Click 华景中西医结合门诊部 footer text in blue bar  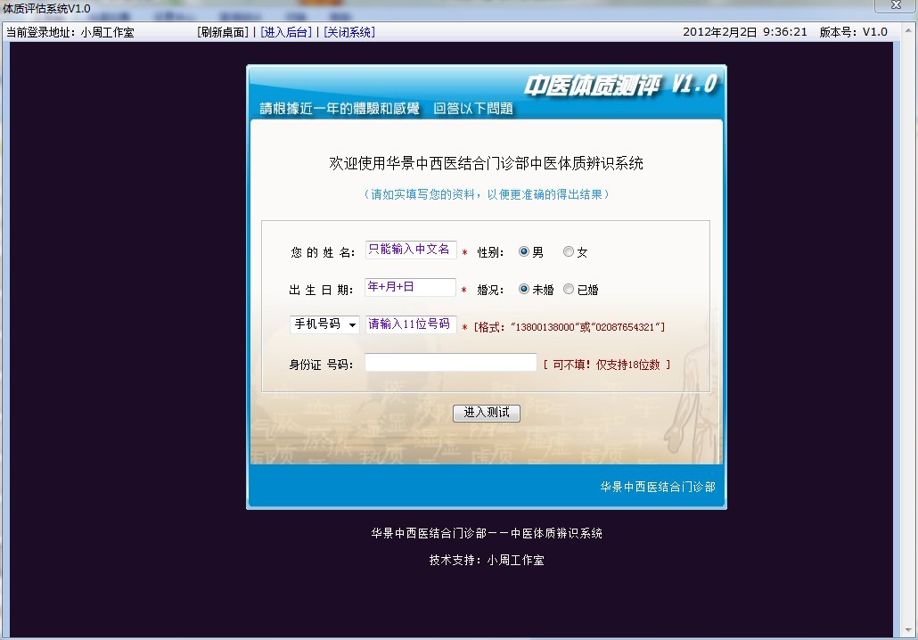click(658, 488)
